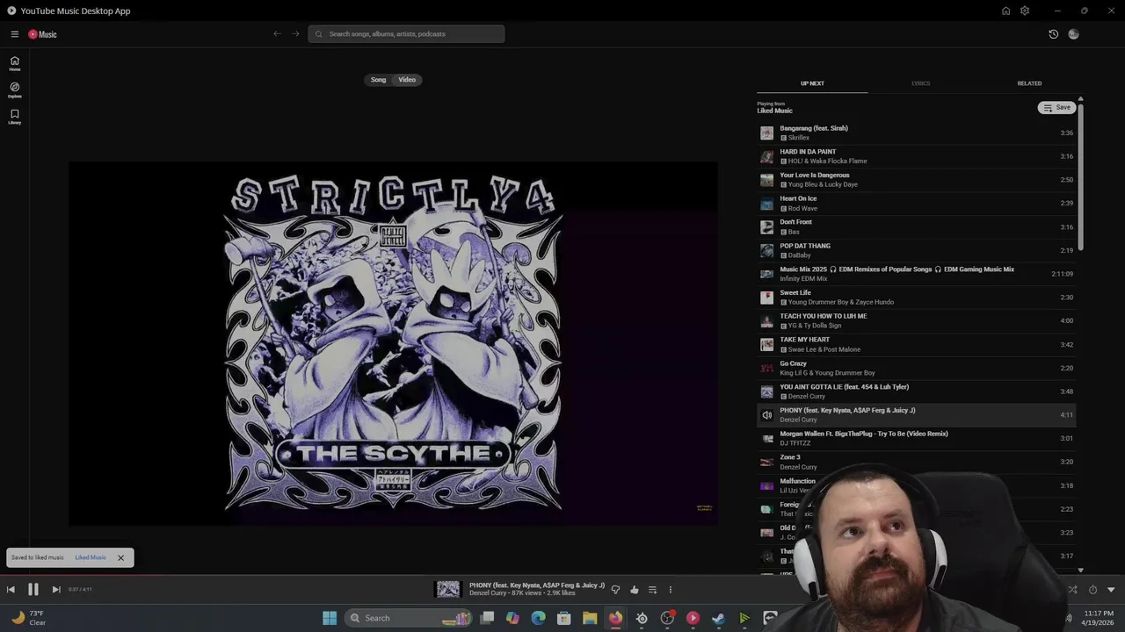1125x632 pixels.
Task: Click the queue panel scrollbar
Action: (x=1080, y=176)
